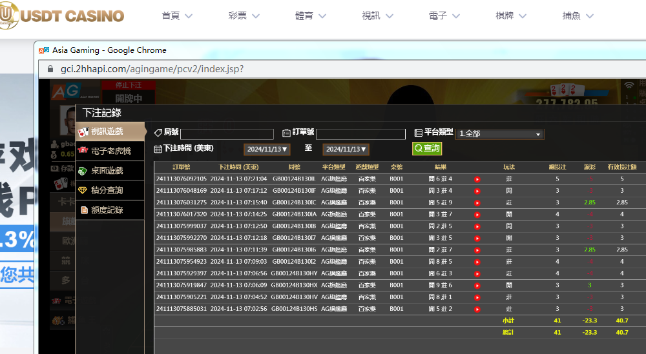Expand the 彩票 lottery menu

[244, 15]
